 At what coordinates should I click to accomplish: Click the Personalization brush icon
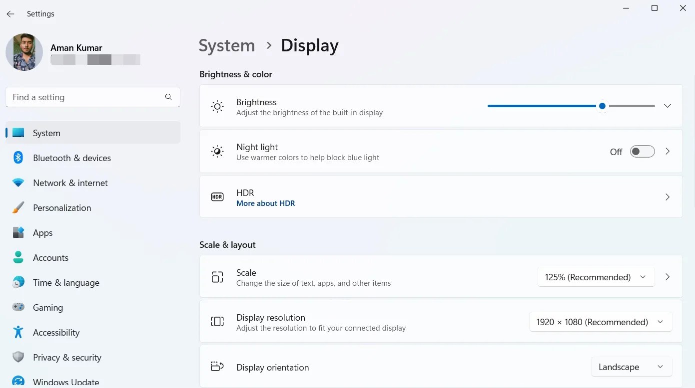[x=18, y=207]
